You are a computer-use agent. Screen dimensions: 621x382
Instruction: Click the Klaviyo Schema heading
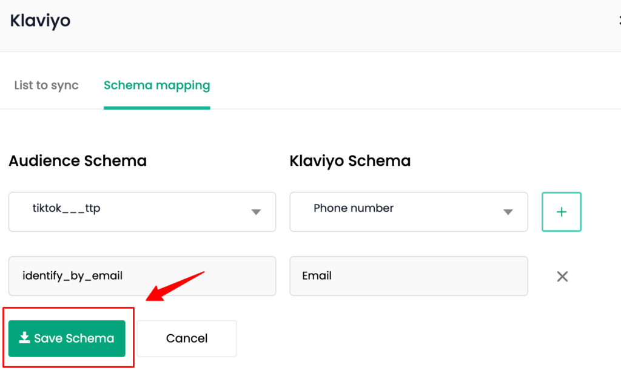coord(350,161)
